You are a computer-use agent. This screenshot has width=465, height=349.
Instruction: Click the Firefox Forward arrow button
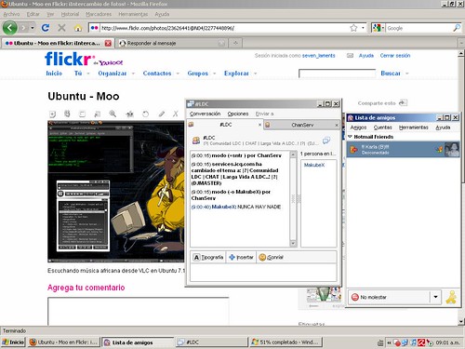click(24, 28)
